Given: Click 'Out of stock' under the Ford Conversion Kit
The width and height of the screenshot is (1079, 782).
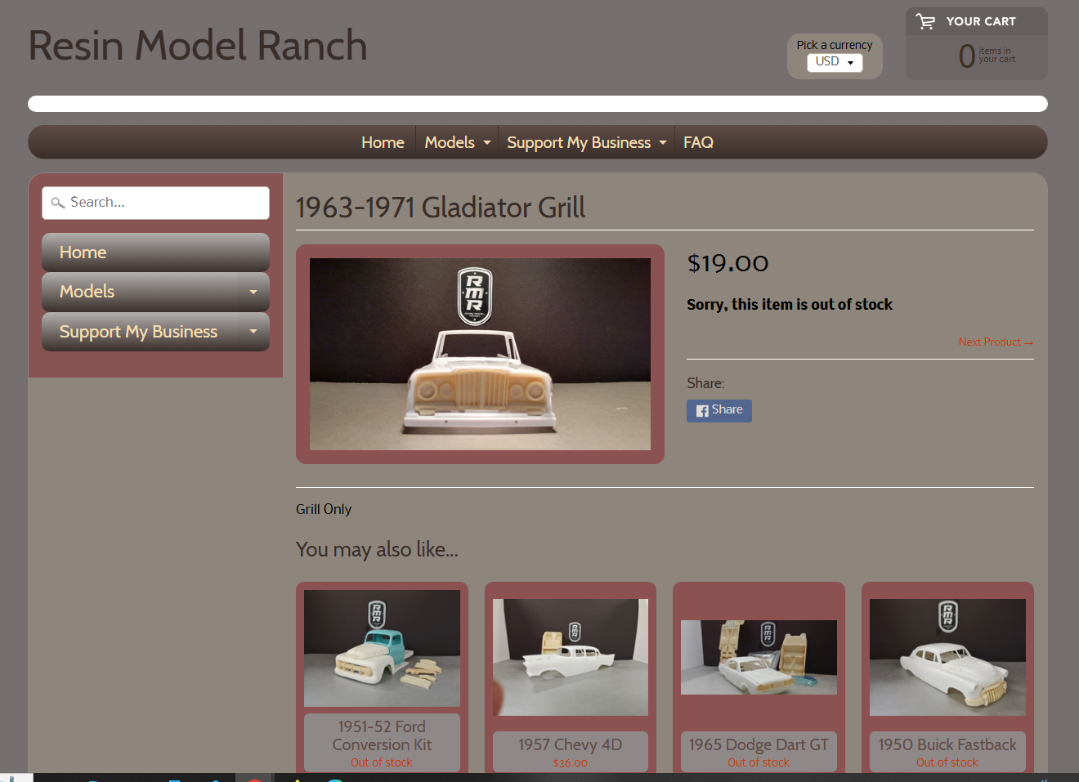Looking at the screenshot, I should point(382,762).
